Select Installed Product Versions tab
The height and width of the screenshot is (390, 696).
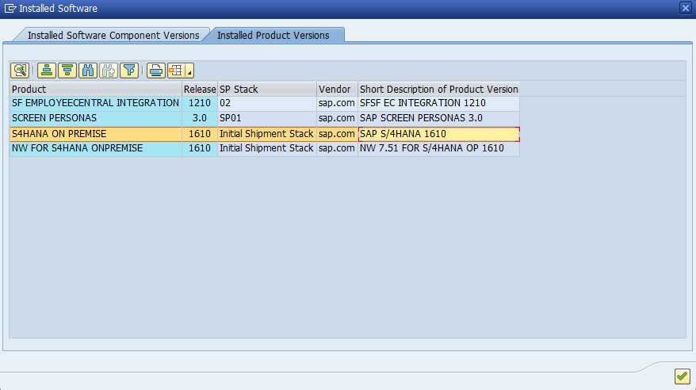pos(273,35)
